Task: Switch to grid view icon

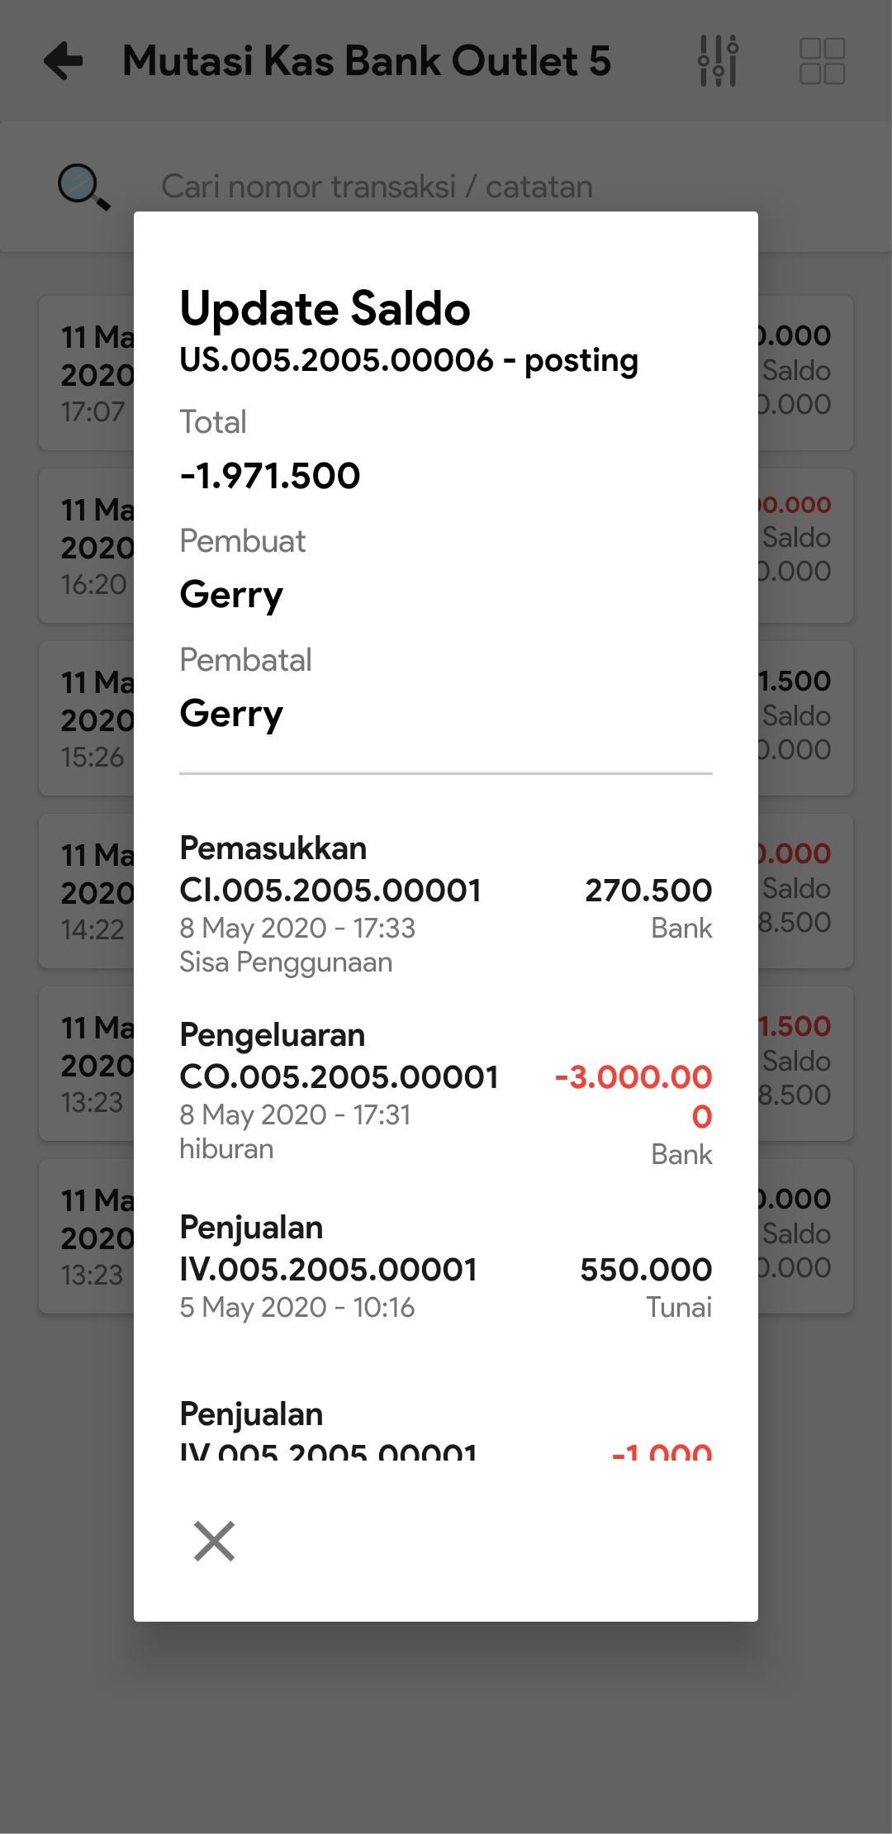Action: pos(822,61)
